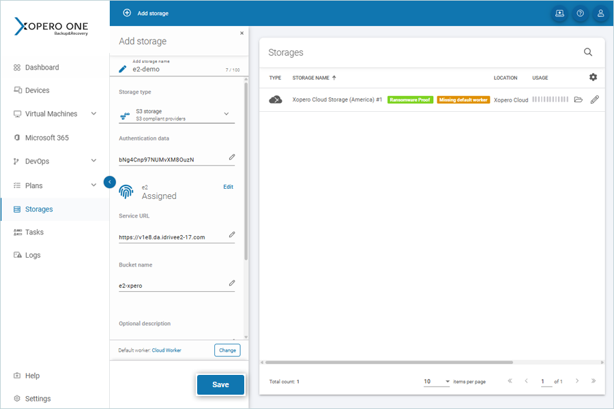Screen dimensions: 614x409
Task: Open the remote install icon in top bar
Action: click(x=559, y=14)
